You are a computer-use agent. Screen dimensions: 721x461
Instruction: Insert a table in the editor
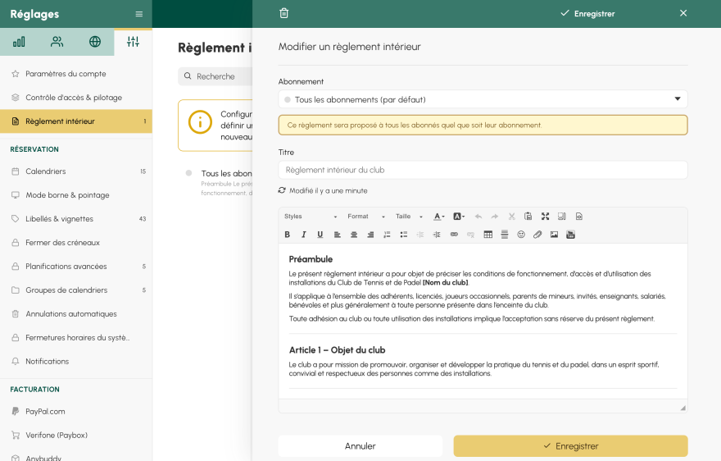[x=488, y=235]
